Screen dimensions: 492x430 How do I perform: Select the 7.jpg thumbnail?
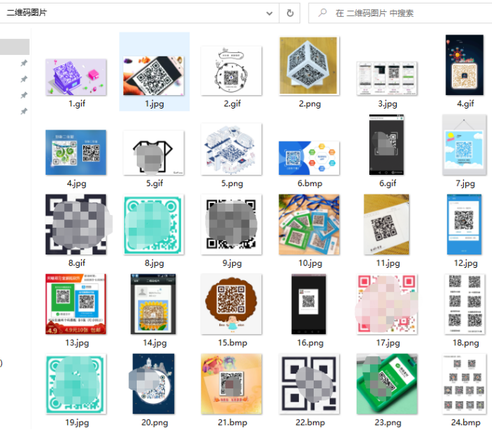[x=465, y=145]
